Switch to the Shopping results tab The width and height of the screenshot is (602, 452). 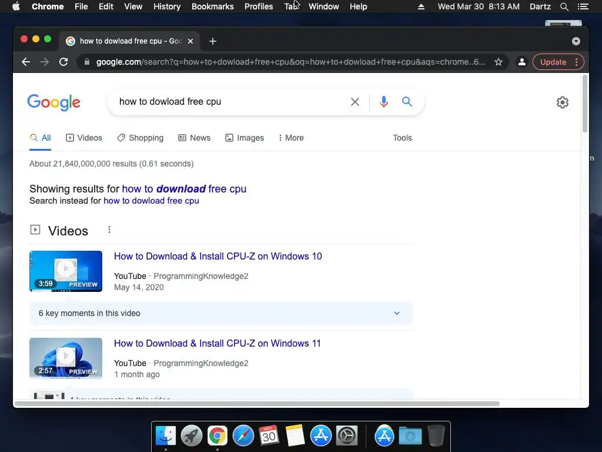coord(140,138)
